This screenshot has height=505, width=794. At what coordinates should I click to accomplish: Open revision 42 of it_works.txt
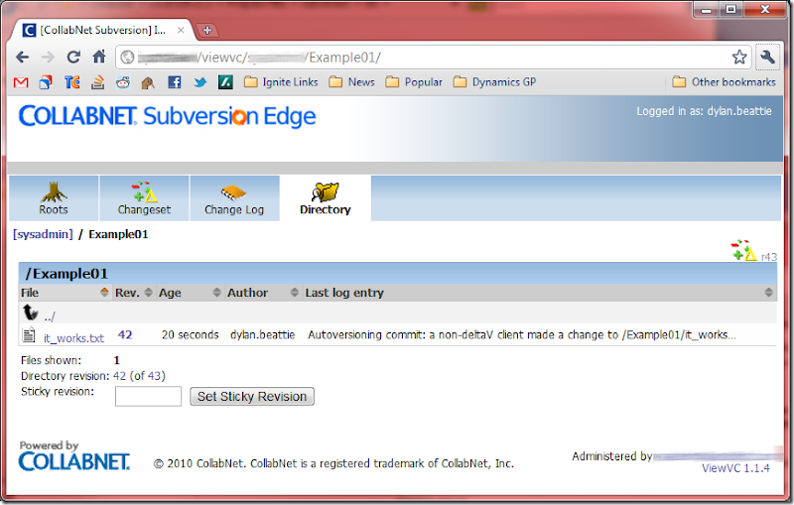(125, 335)
